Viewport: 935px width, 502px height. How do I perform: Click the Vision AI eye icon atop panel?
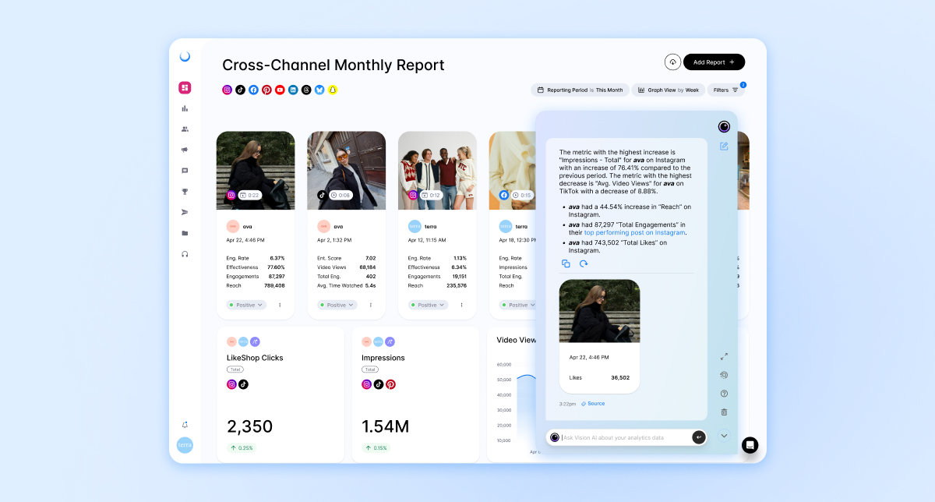click(724, 126)
